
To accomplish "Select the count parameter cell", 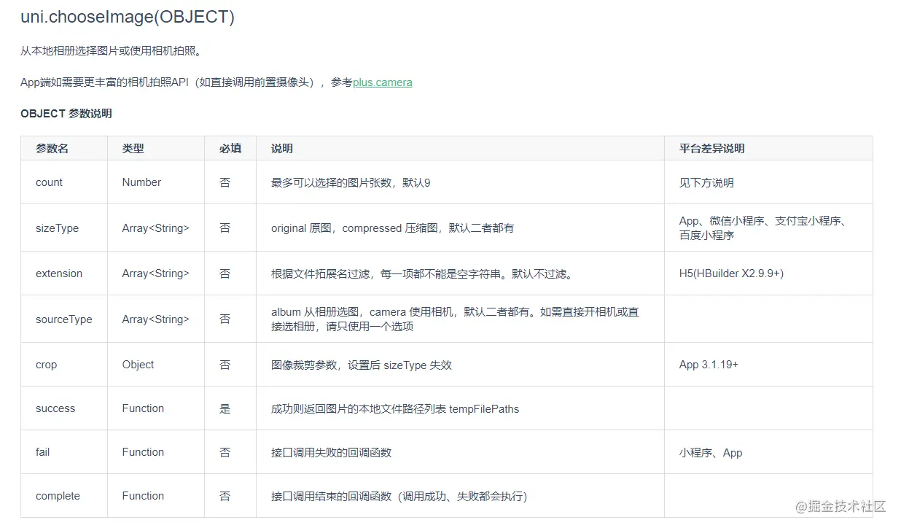I will [48, 182].
